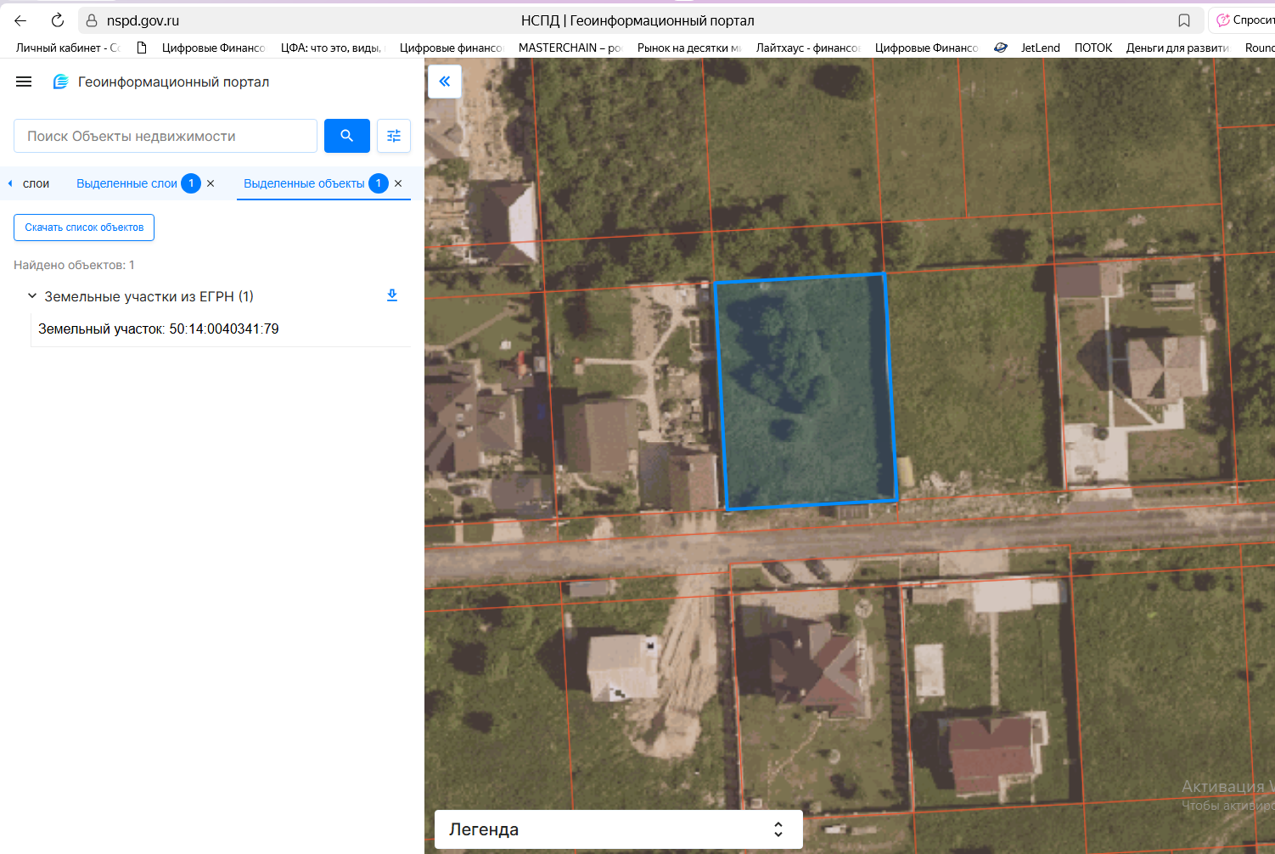Click the 'Поиск Объекты недвижимости' search field
Image resolution: width=1275 pixels, height=854 pixels.
pos(166,136)
